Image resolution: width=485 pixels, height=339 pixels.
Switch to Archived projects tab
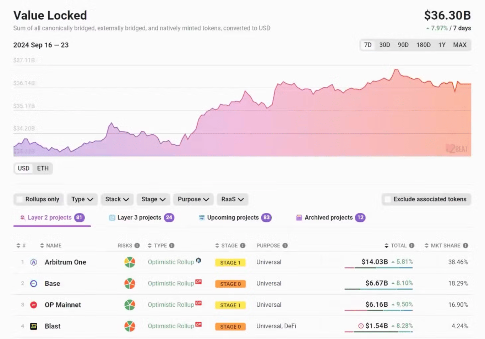point(330,218)
